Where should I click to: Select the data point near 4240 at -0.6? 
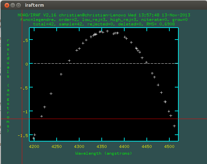(x=51, y=94)
